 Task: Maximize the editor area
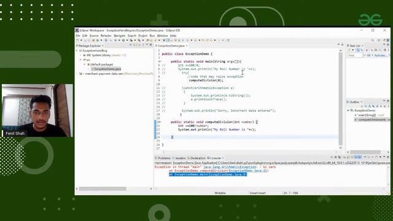pyautogui.click(x=343, y=45)
